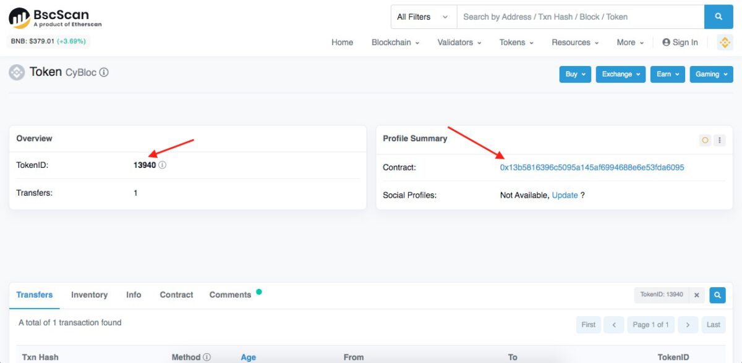The width and height of the screenshot is (742, 363).
Task: Focus the search by address input field
Action: [580, 17]
